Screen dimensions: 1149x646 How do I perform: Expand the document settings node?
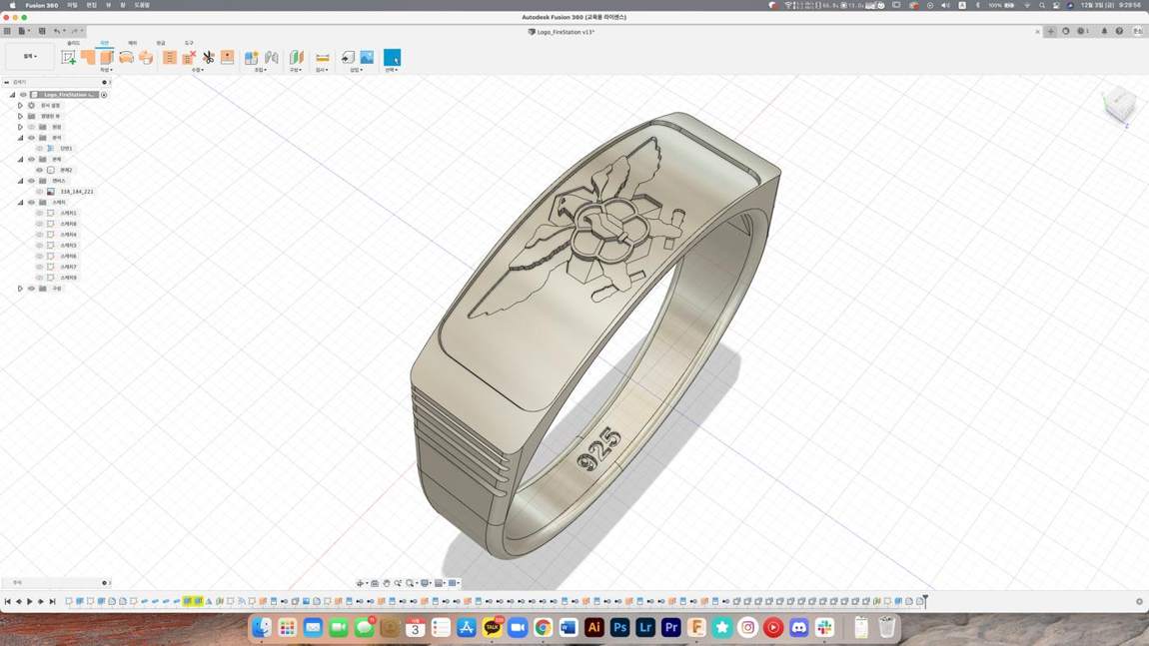click(21, 106)
